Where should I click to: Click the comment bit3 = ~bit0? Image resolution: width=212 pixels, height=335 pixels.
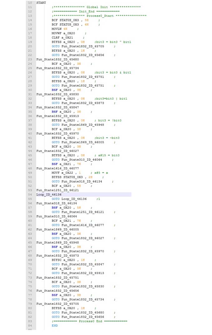click(x=107, y=138)
